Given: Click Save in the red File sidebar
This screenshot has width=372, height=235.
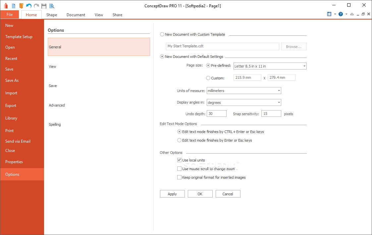Looking at the screenshot, I should pos(22,69).
